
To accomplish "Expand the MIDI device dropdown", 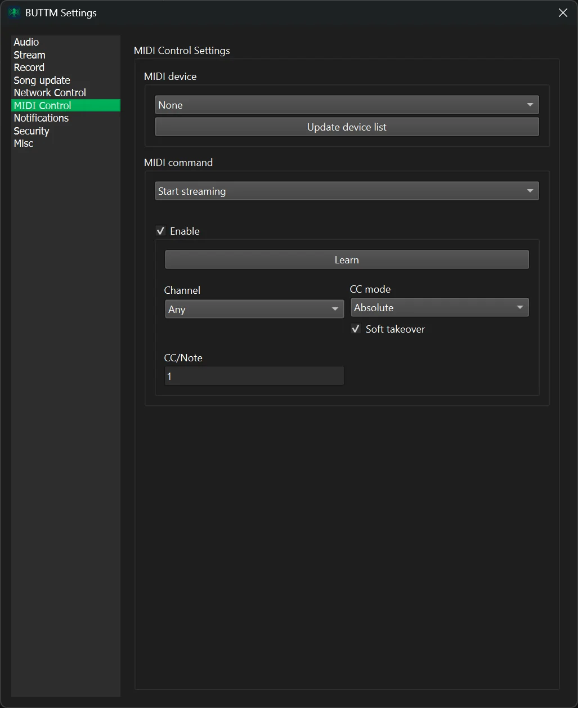I will point(347,105).
